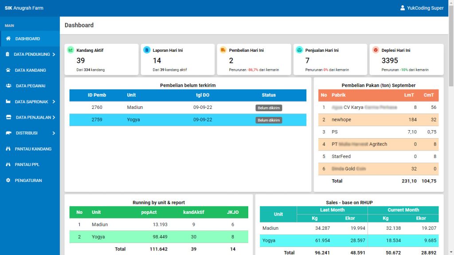
Task: Click the Laporan Hari Ini document icon
Action: (147, 50)
